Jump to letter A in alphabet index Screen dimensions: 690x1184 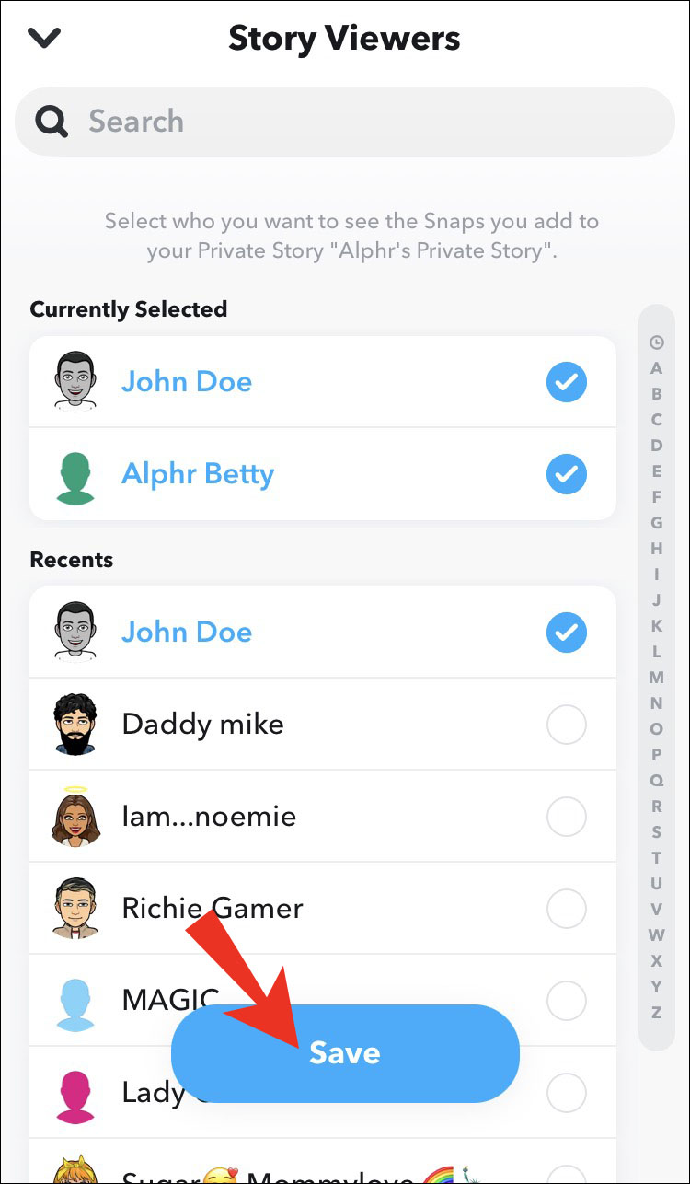[x=656, y=368]
